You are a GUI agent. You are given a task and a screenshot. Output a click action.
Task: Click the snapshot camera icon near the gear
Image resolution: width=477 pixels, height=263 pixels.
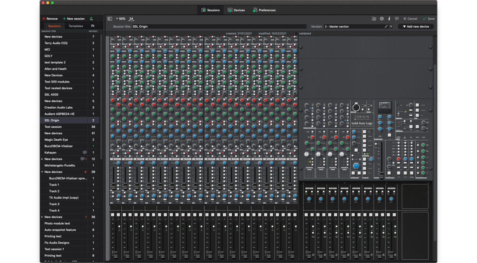click(374, 19)
